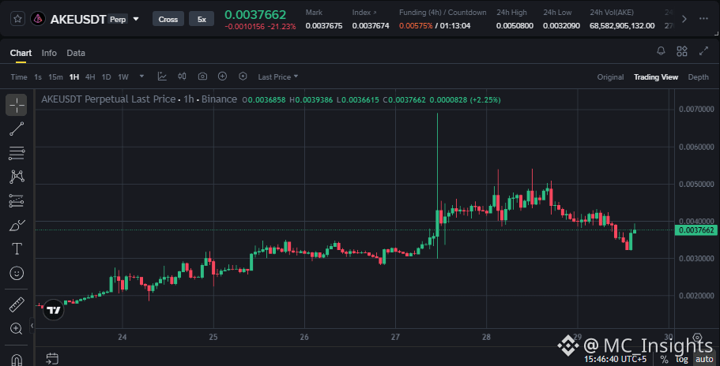Image resolution: width=720 pixels, height=366 pixels.
Task: Expand more time intervals dropdown
Action: [x=142, y=77]
